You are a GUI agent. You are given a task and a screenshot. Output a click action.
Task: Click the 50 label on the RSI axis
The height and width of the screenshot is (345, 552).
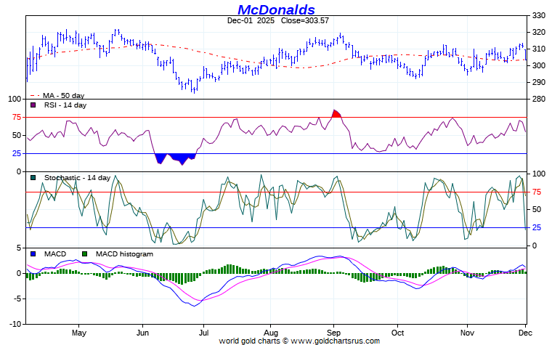(x=17, y=135)
